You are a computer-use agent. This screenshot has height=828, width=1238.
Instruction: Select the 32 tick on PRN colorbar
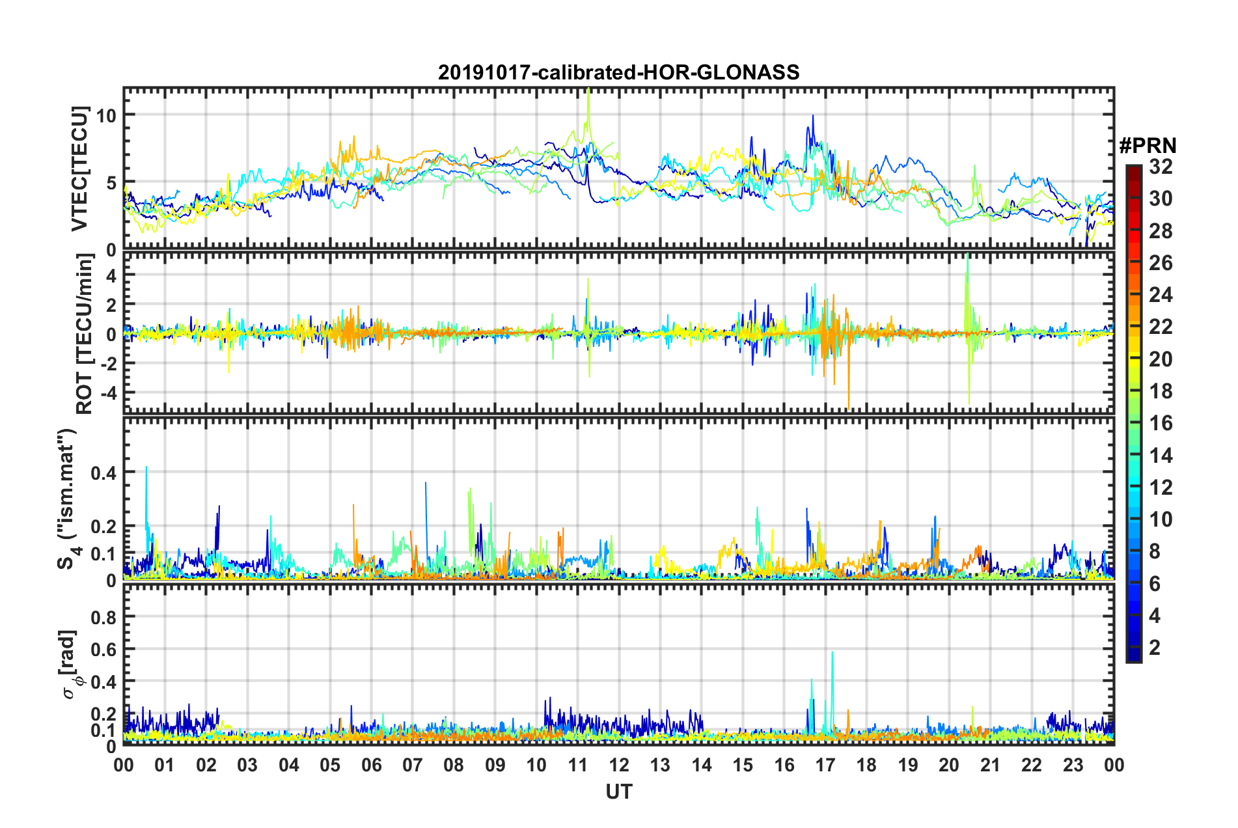(1160, 167)
